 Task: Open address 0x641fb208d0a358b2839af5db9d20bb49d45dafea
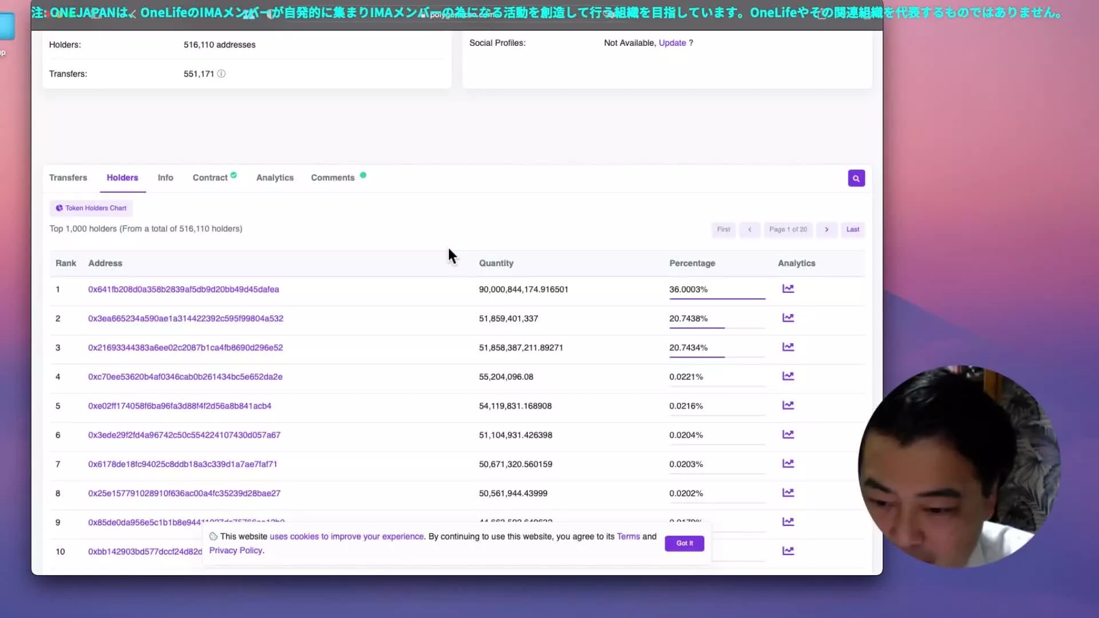pyautogui.click(x=183, y=290)
